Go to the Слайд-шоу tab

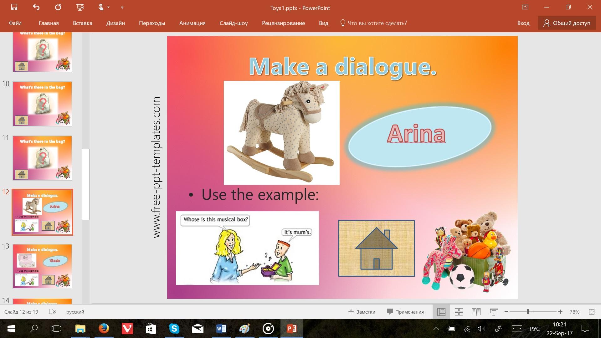234,23
